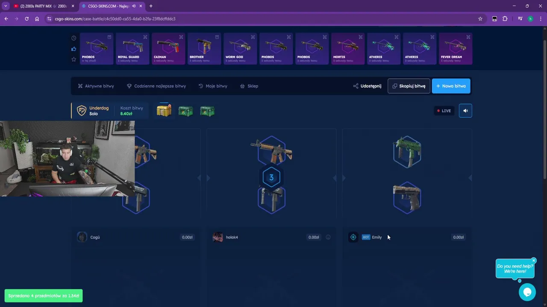Screen dimensions: 547x307
Task: Open the browser extensions puzzle icon
Action: coord(505,19)
